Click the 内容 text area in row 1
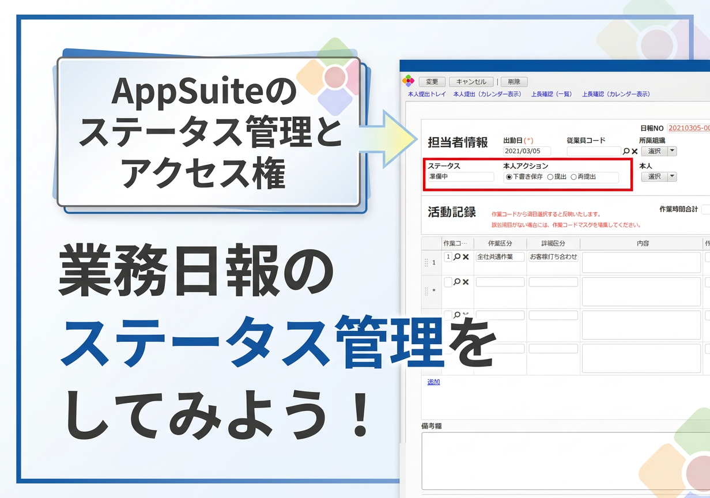 [641, 262]
